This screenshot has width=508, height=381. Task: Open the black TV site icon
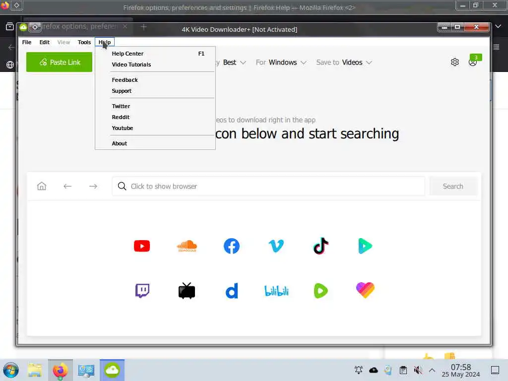[187, 291]
